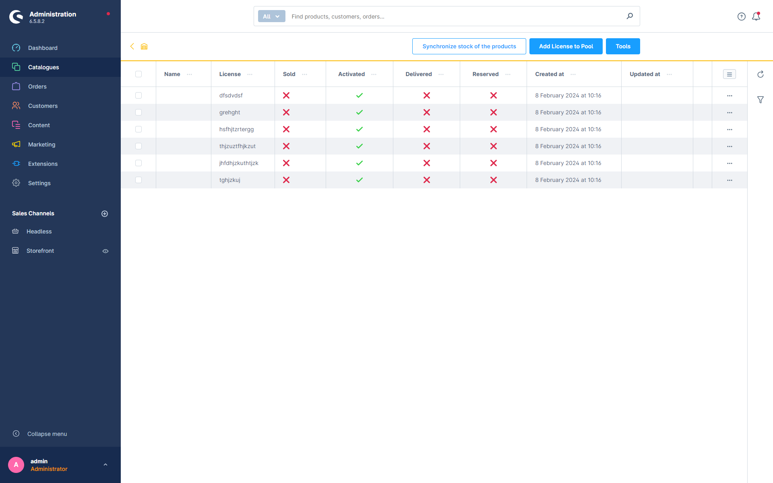
Task: Sort by the Created at header
Action: (550, 74)
